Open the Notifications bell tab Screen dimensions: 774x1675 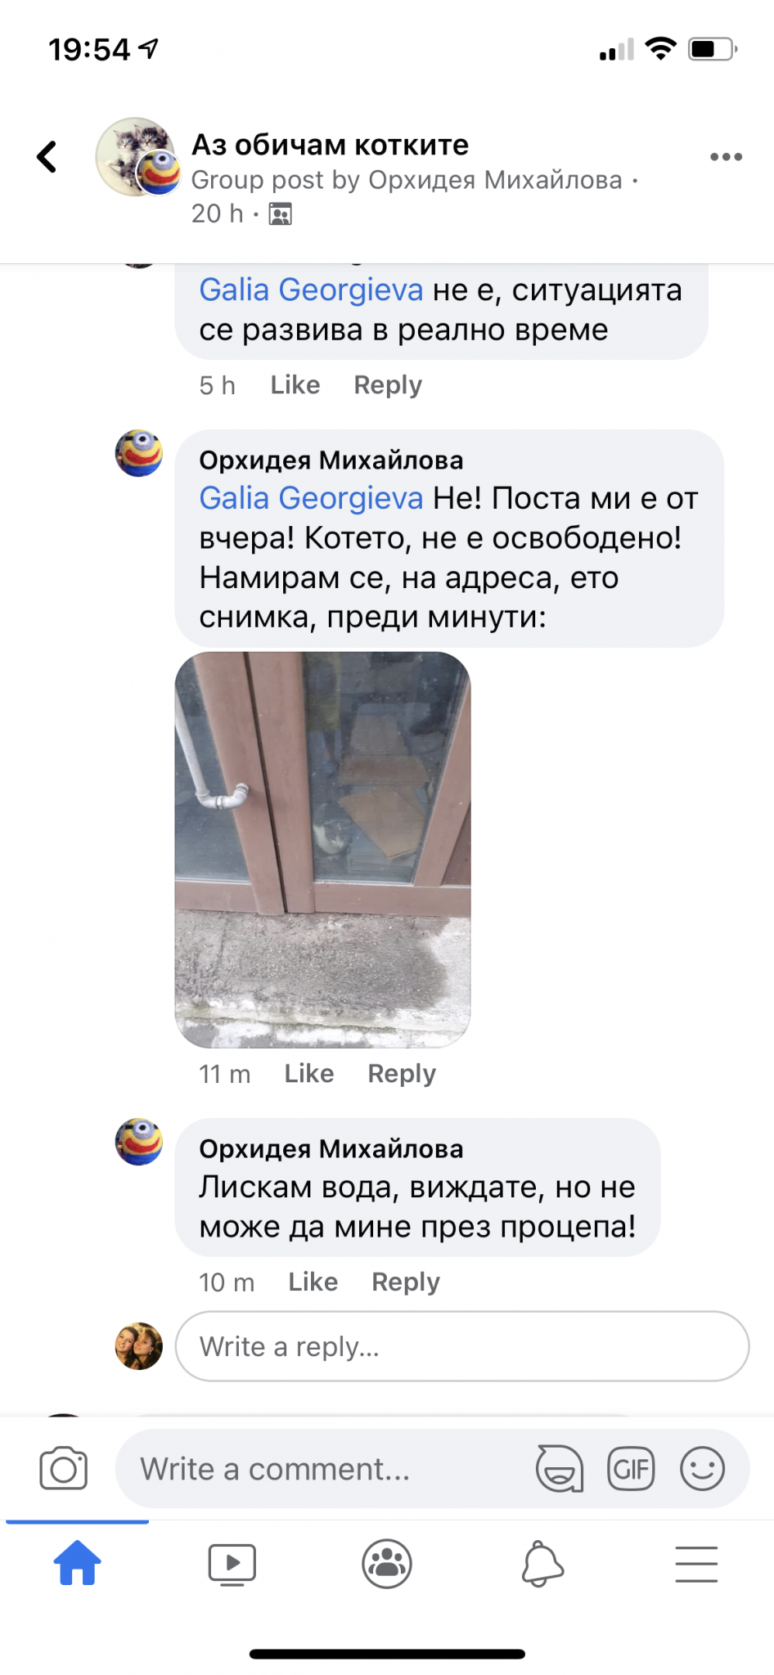pyautogui.click(x=542, y=1564)
